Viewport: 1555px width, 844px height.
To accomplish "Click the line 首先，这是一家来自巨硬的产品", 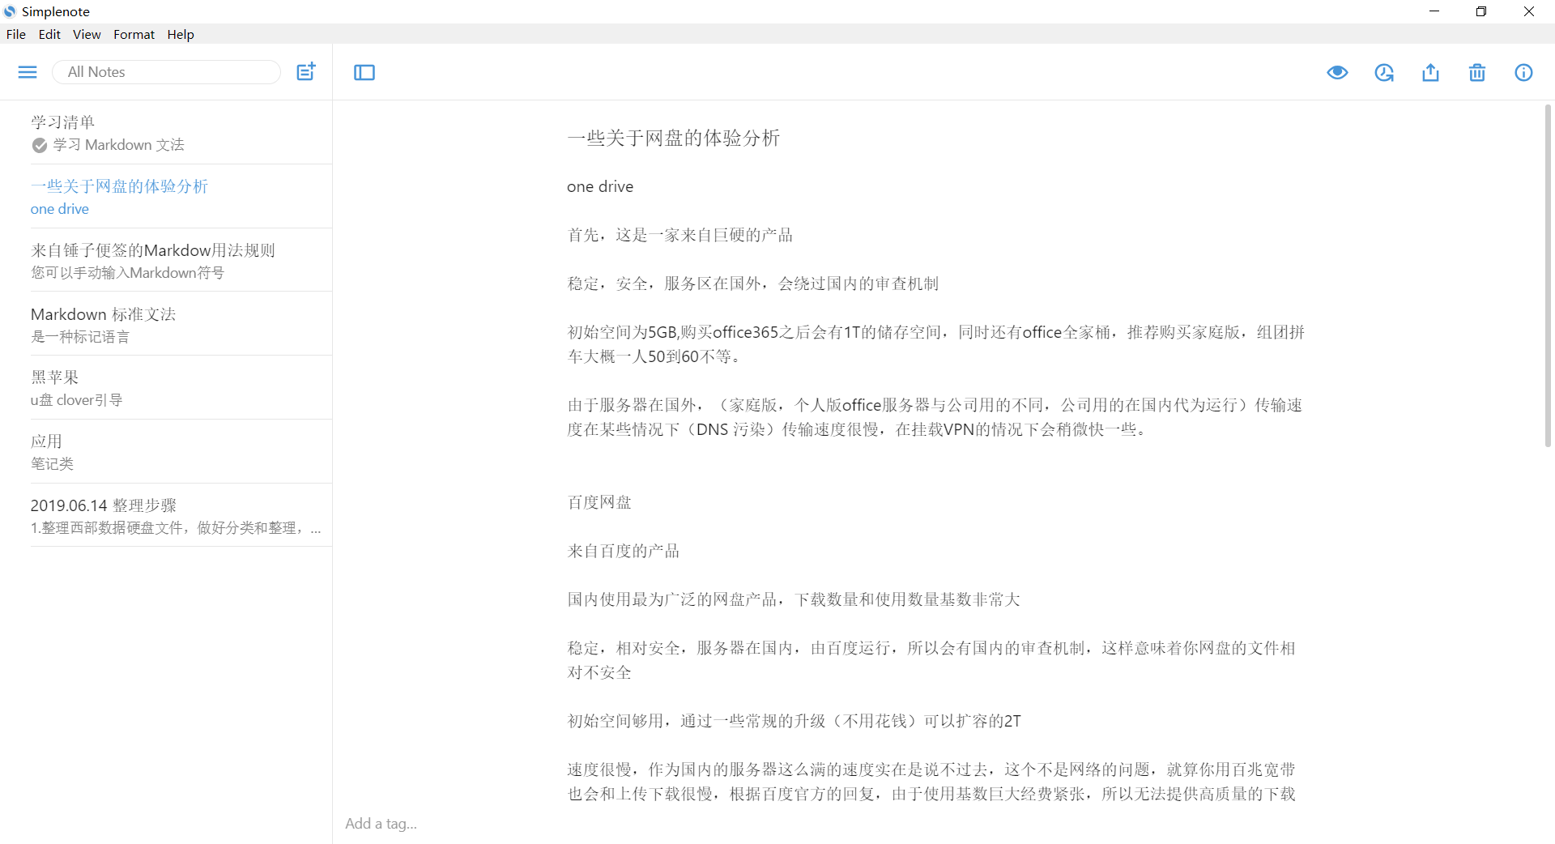I will [x=680, y=235].
